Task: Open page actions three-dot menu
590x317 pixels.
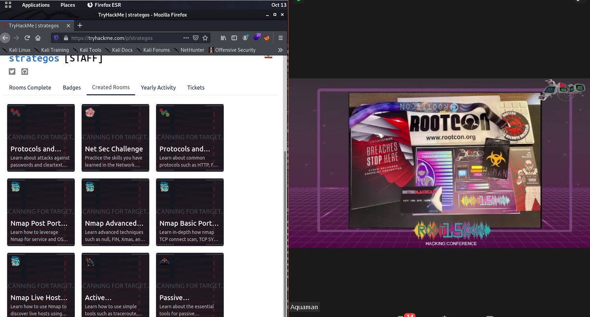Action: (186, 38)
